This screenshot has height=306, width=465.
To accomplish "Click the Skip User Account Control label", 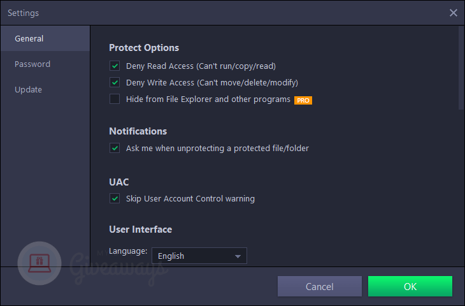I will click(x=190, y=198).
